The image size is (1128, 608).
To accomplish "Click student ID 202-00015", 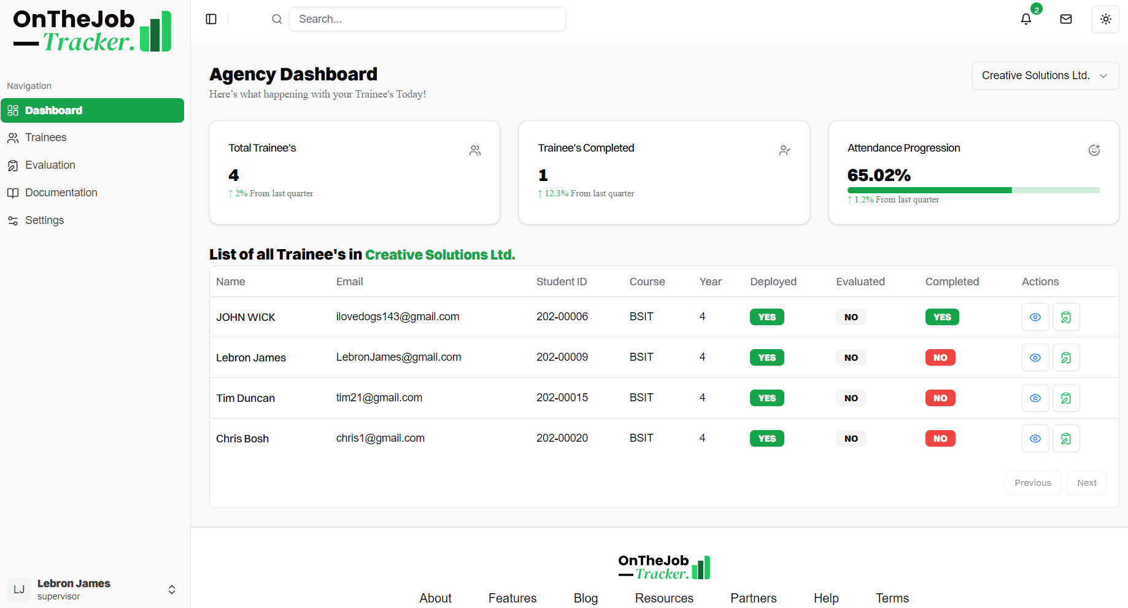I will [562, 398].
